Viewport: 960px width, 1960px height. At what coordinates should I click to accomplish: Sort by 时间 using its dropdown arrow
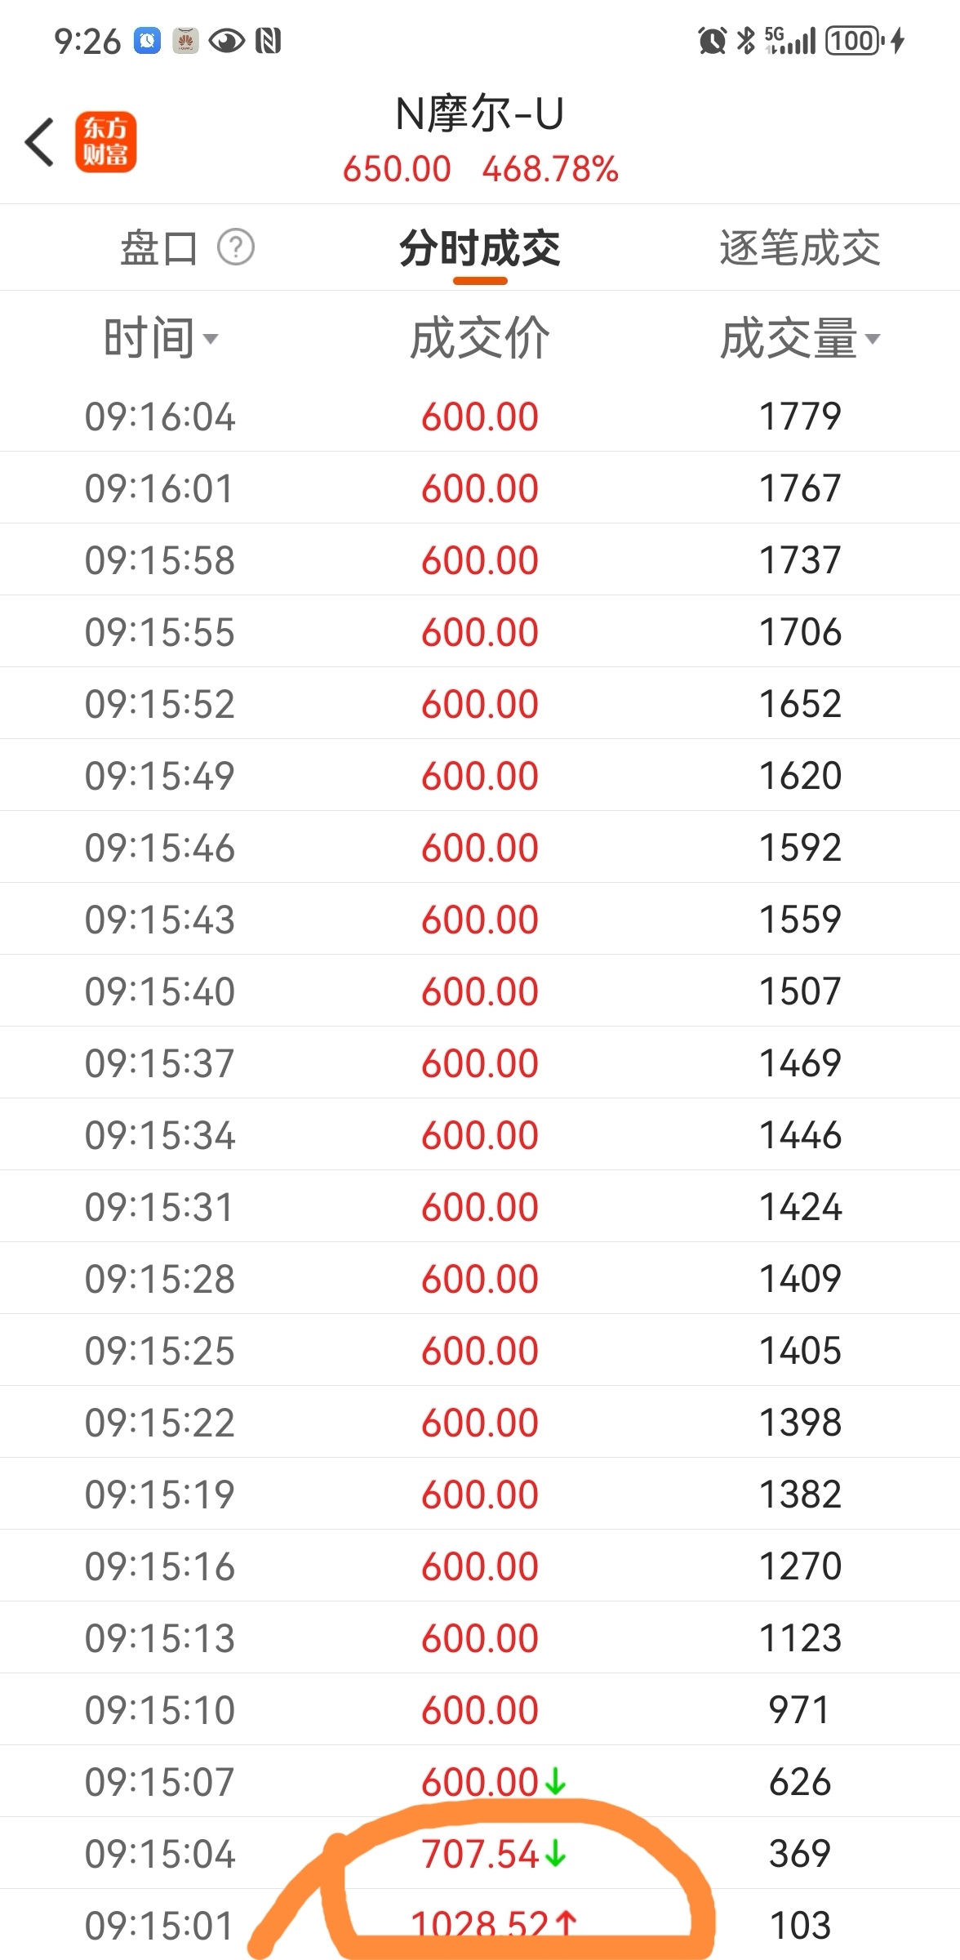[211, 339]
